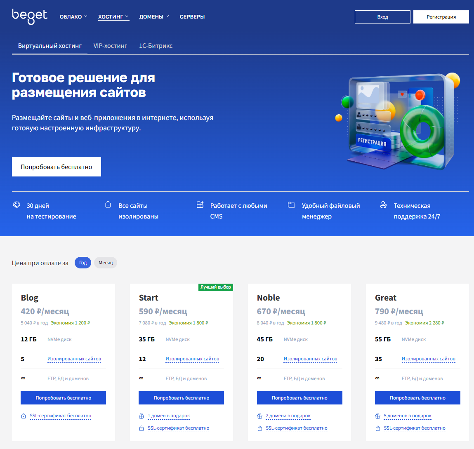This screenshot has height=449, width=474.
Task: Switch to the VIP-хостинг tab
Action: click(110, 46)
